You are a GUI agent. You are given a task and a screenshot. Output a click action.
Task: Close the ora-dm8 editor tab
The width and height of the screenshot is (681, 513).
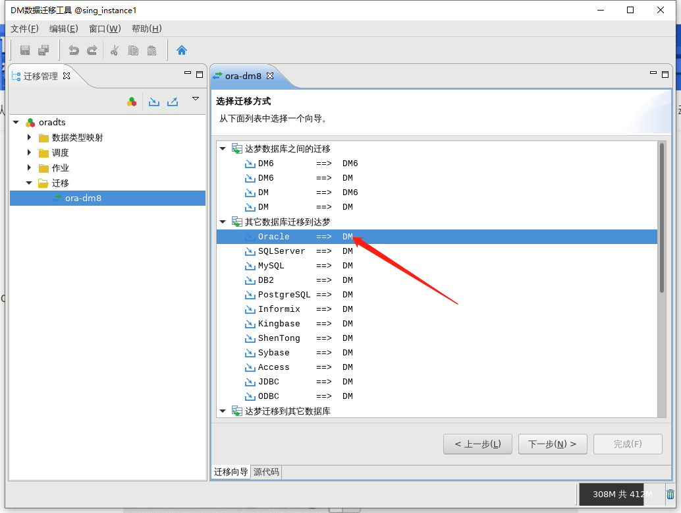[x=270, y=76]
